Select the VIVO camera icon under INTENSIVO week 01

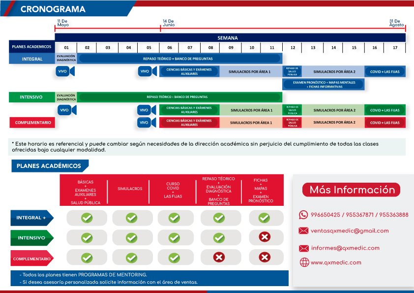click(67, 110)
